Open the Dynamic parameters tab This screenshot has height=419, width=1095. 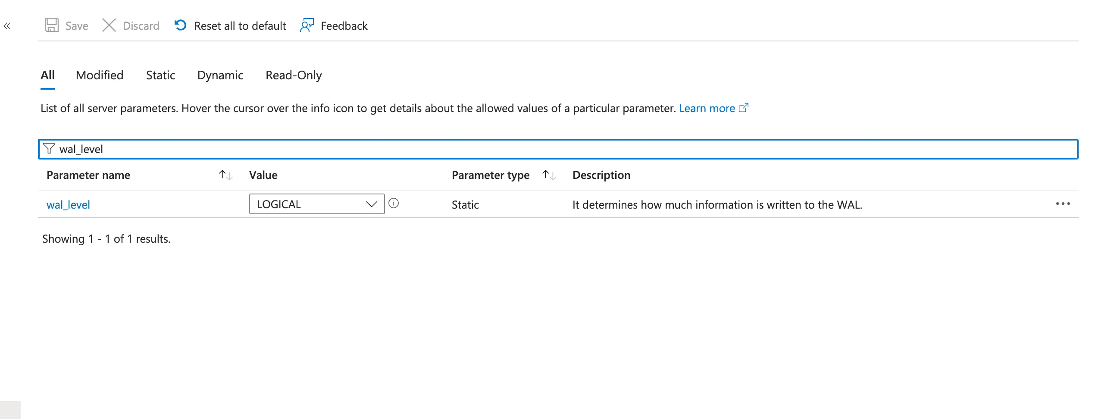tap(220, 75)
